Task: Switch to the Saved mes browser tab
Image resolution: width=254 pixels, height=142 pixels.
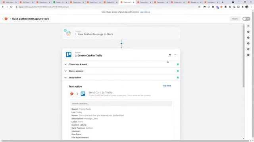Action: pyautogui.click(x=77, y=2)
